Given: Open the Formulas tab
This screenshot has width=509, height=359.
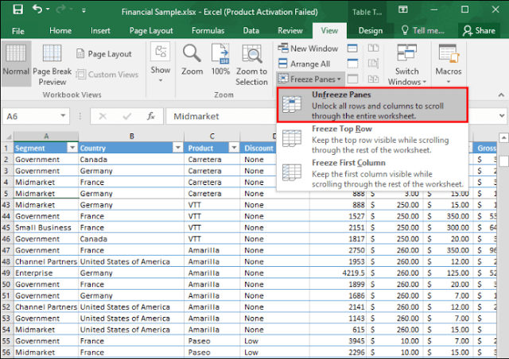Looking at the screenshot, I should [208, 31].
